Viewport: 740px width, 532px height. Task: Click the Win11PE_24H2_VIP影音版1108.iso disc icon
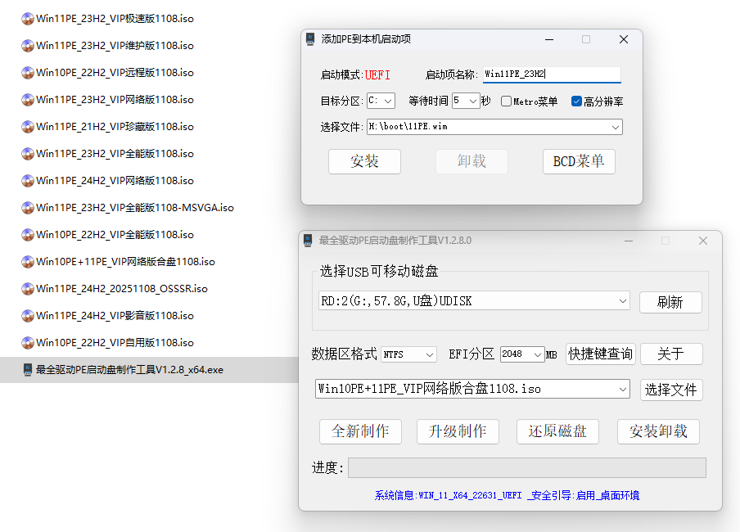pyautogui.click(x=28, y=316)
